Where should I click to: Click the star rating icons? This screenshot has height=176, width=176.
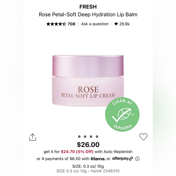56,24
